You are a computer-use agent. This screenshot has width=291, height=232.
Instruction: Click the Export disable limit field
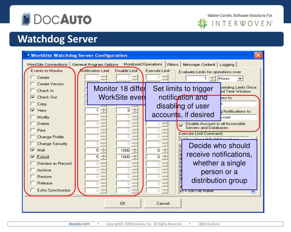pyautogui.click(x=124, y=157)
